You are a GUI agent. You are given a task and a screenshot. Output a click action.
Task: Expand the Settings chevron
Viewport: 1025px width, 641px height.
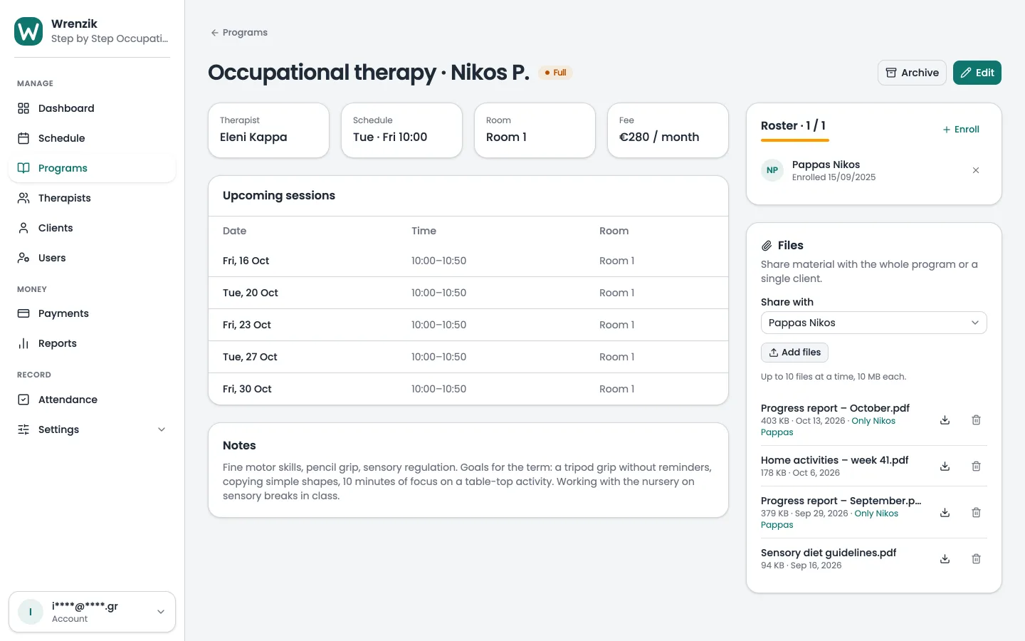tap(162, 429)
